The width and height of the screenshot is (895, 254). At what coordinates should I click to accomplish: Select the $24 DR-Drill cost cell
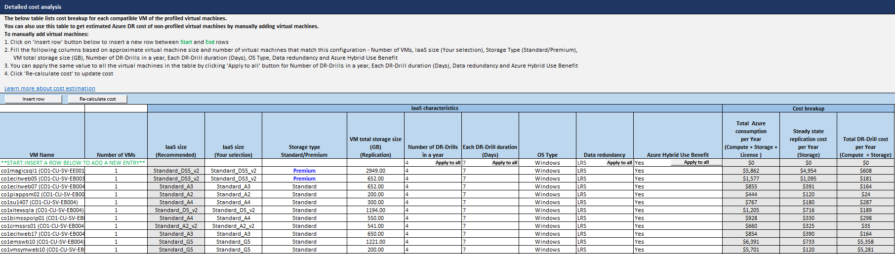tap(865, 194)
